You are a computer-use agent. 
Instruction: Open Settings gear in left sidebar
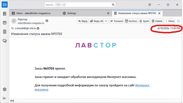pyautogui.click(x=5, y=89)
